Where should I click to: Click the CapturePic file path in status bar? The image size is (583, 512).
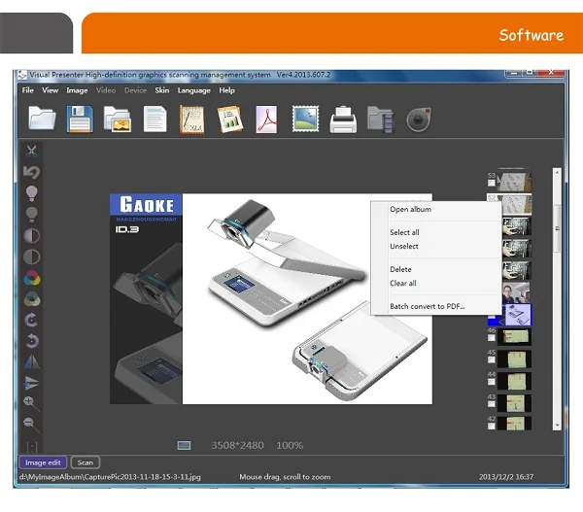coord(110,477)
